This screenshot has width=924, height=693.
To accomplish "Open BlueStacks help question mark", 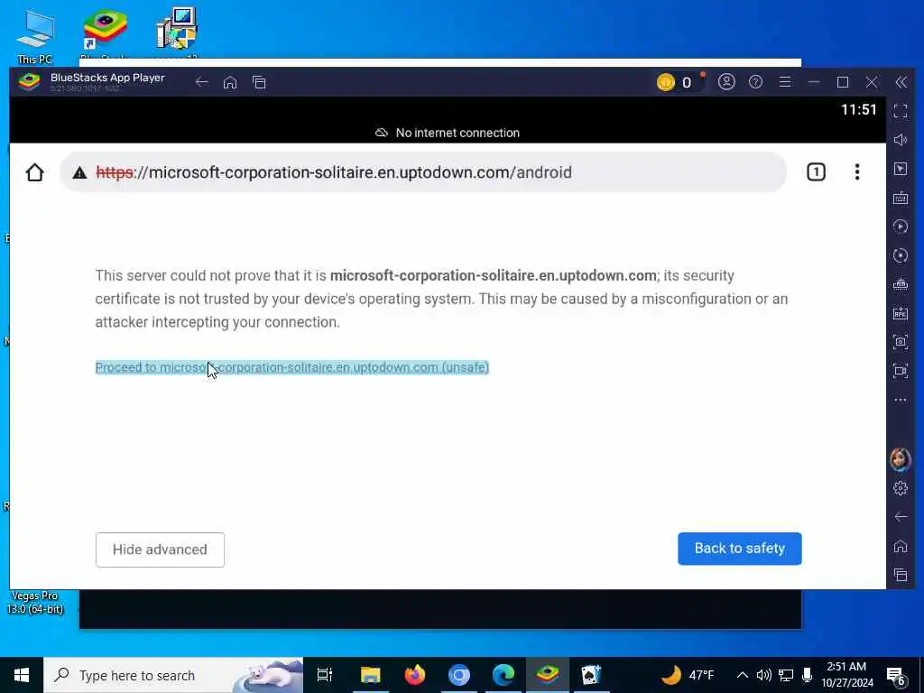I will 755,82.
